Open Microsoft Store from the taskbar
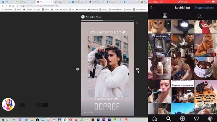The image size is (217, 122). coord(37,120)
